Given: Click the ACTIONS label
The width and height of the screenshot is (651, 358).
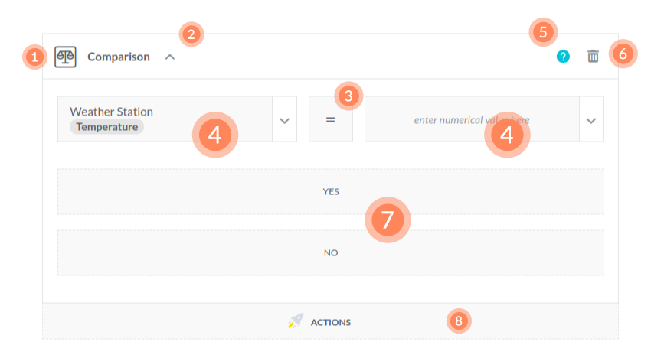Looking at the screenshot, I should pos(331,323).
